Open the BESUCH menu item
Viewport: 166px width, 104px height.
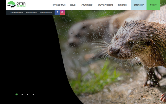click(x=73, y=5)
